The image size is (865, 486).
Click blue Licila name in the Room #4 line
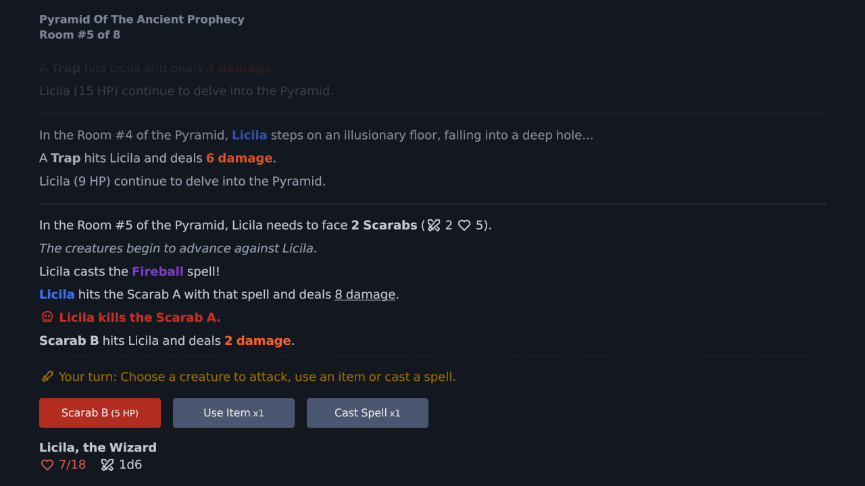pyautogui.click(x=249, y=135)
